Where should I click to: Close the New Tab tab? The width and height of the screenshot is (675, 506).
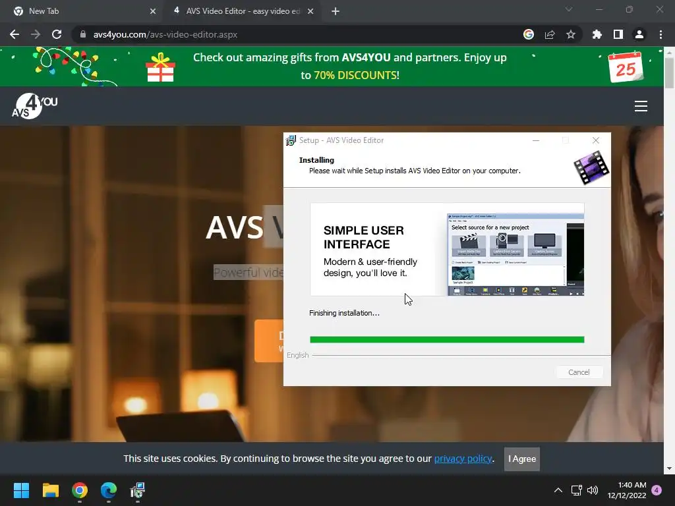[x=153, y=11]
